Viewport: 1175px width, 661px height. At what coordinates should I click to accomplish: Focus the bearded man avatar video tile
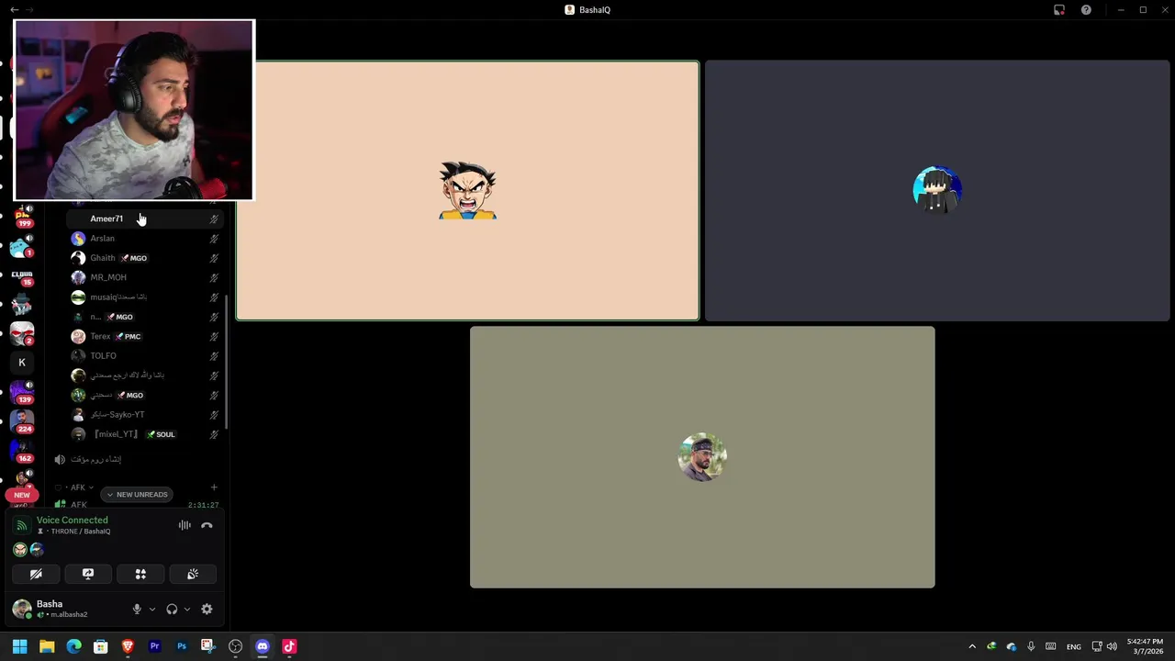tap(702, 457)
